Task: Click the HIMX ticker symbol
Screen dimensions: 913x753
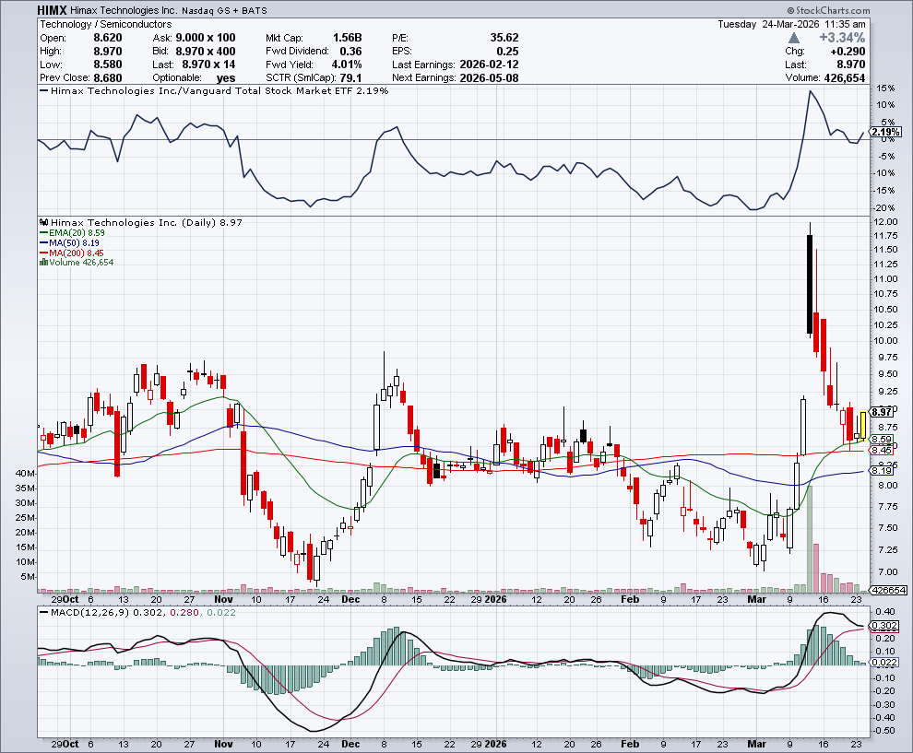Action: (x=53, y=10)
